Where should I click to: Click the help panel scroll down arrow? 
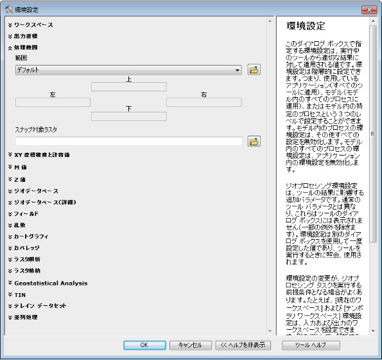click(x=373, y=331)
